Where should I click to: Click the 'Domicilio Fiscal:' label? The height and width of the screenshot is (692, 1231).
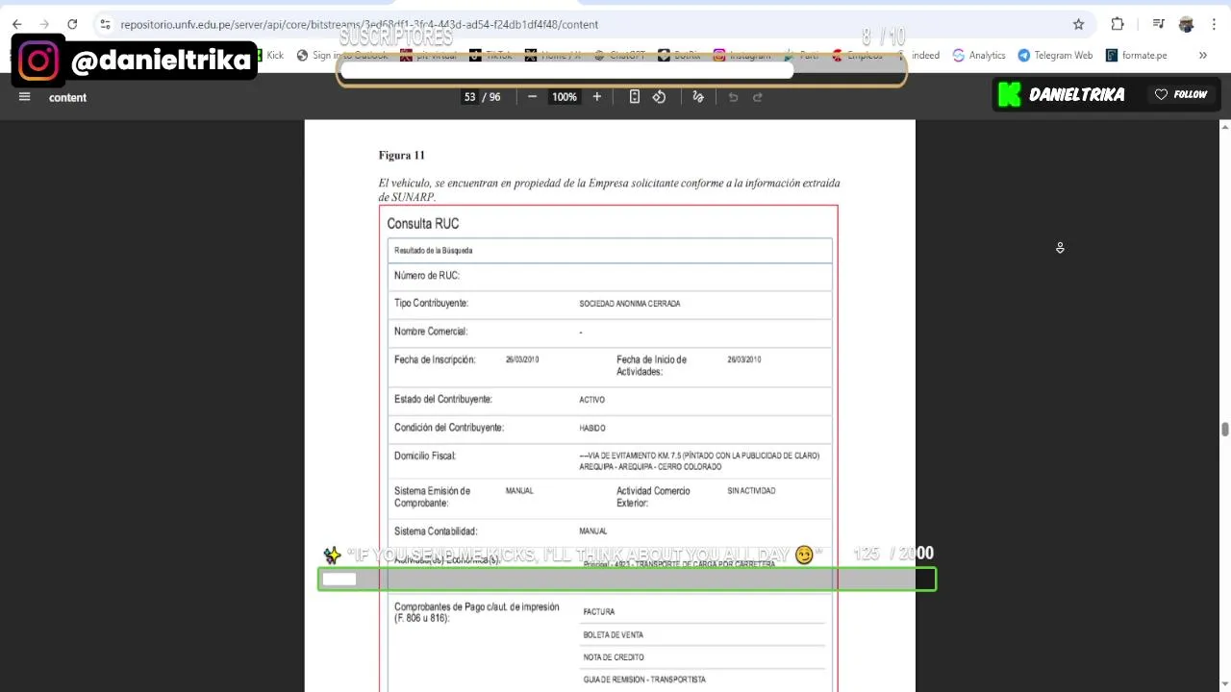pyautogui.click(x=425, y=456)
